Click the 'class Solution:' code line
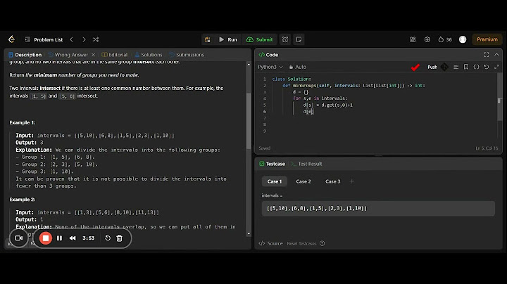This screenshot has width=507, height=284. coord(292,79)
